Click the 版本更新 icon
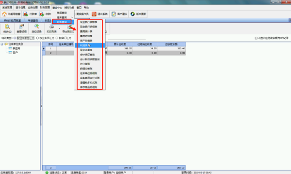Viewport: 291px width, 174px height. point(132,14)
